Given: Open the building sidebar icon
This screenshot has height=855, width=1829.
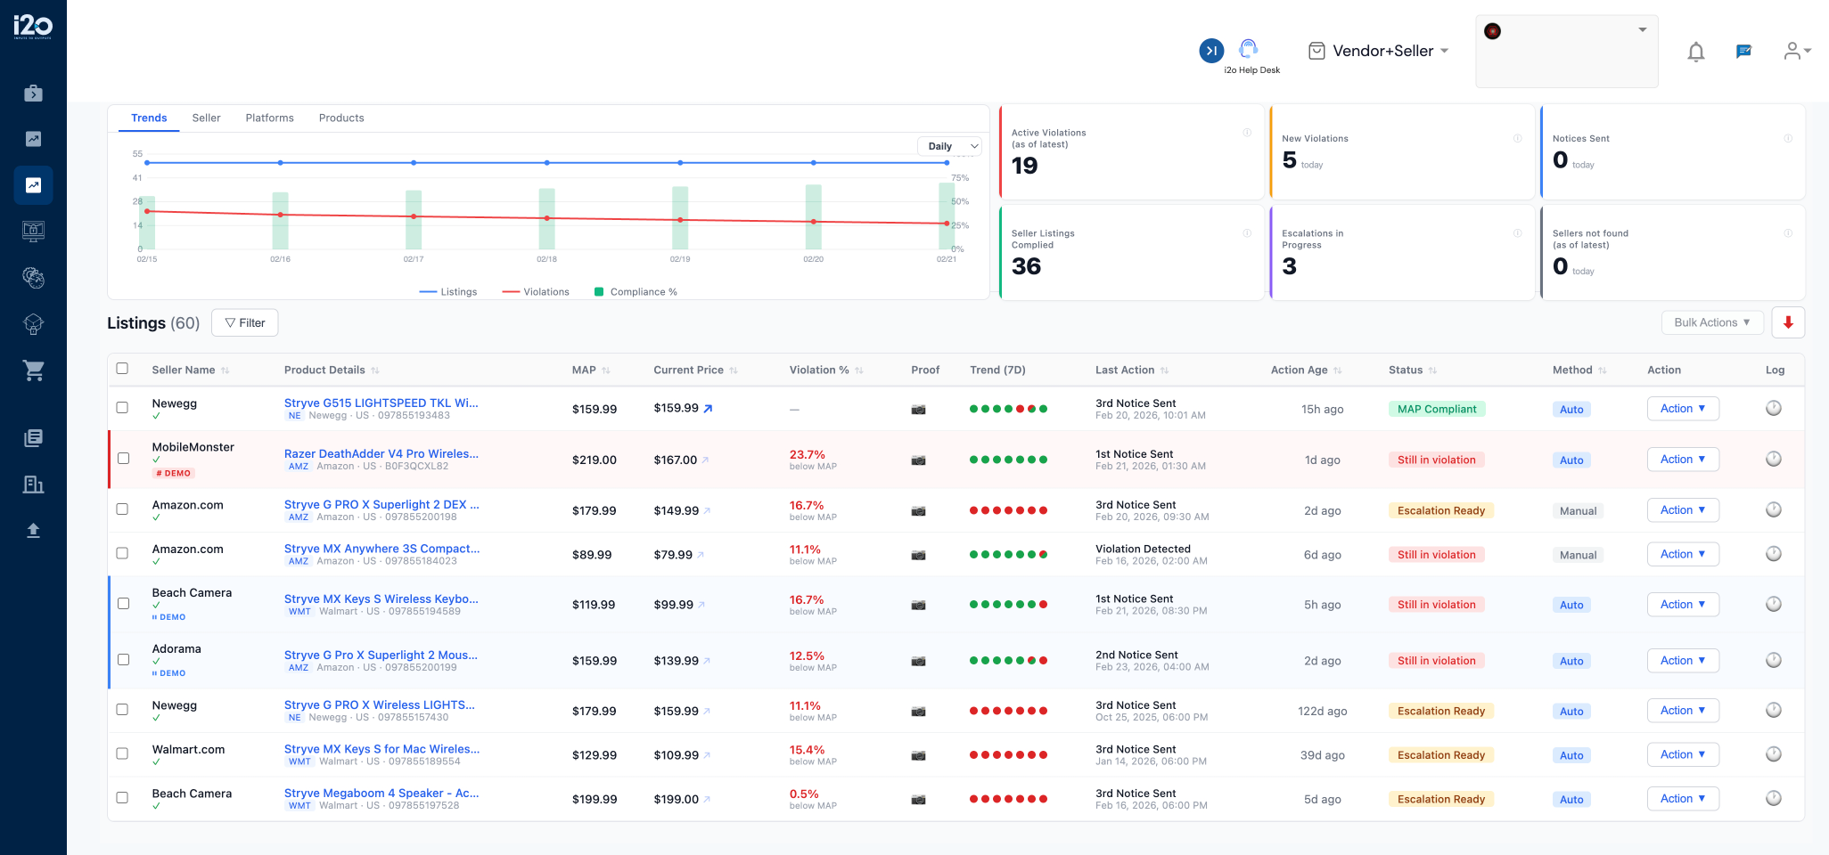Looking at the screenshot, I should tap(33, 484).
